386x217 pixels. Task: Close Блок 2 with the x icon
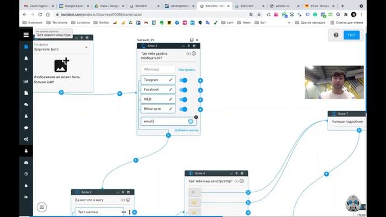(x=197, y=40)
